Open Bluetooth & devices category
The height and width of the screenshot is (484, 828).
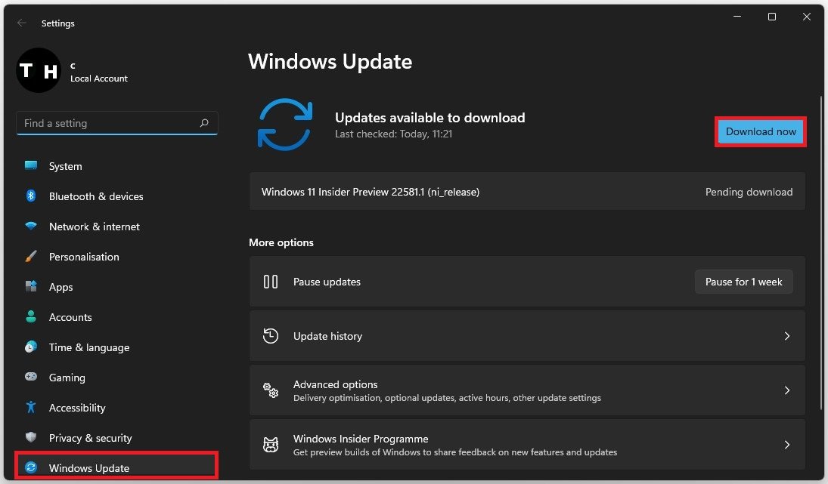coord(96,196)
